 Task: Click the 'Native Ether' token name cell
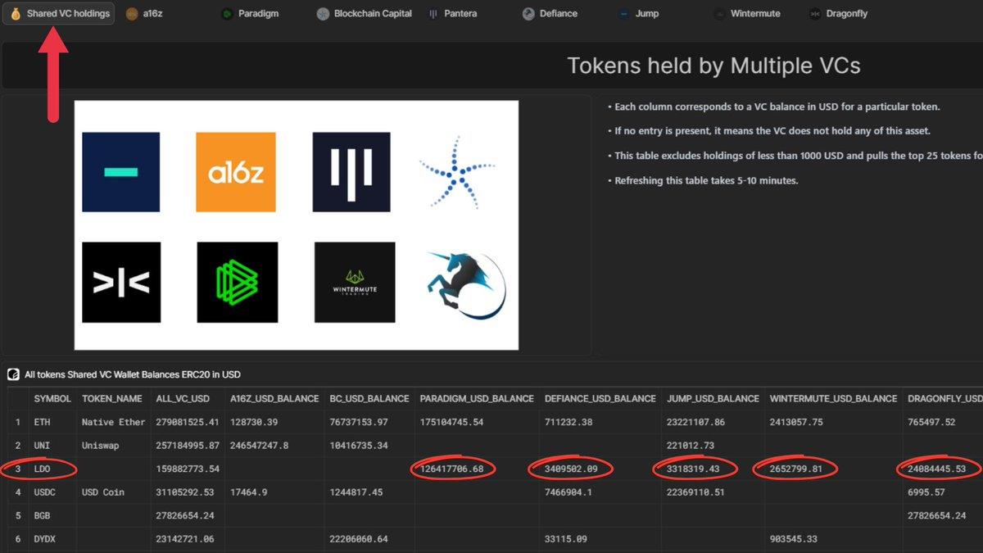point(113,422)
